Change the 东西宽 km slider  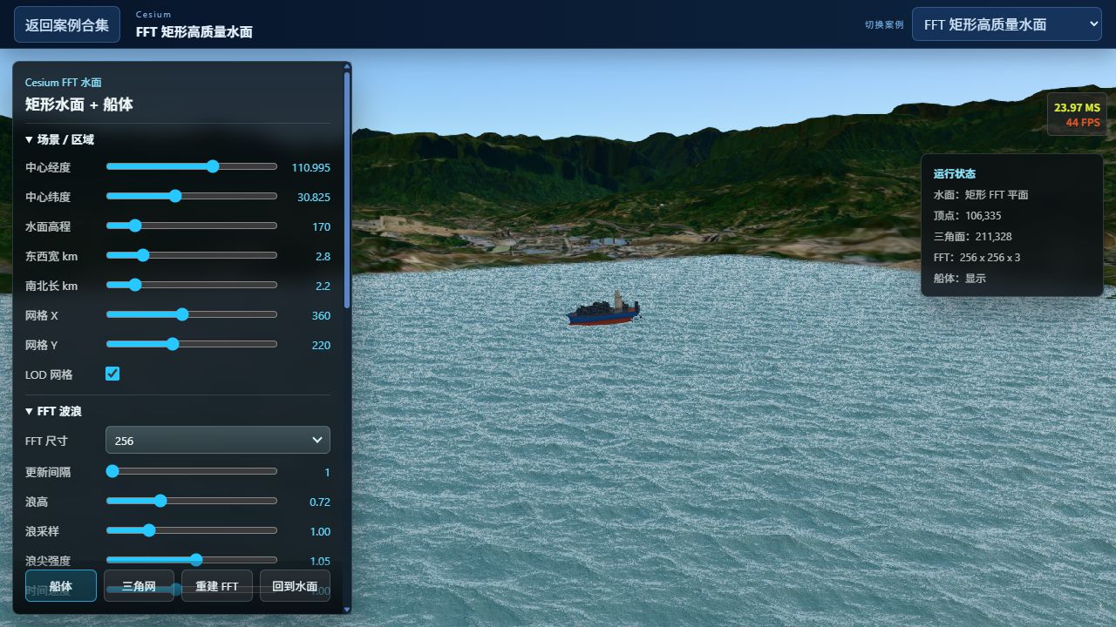[192, 255]
